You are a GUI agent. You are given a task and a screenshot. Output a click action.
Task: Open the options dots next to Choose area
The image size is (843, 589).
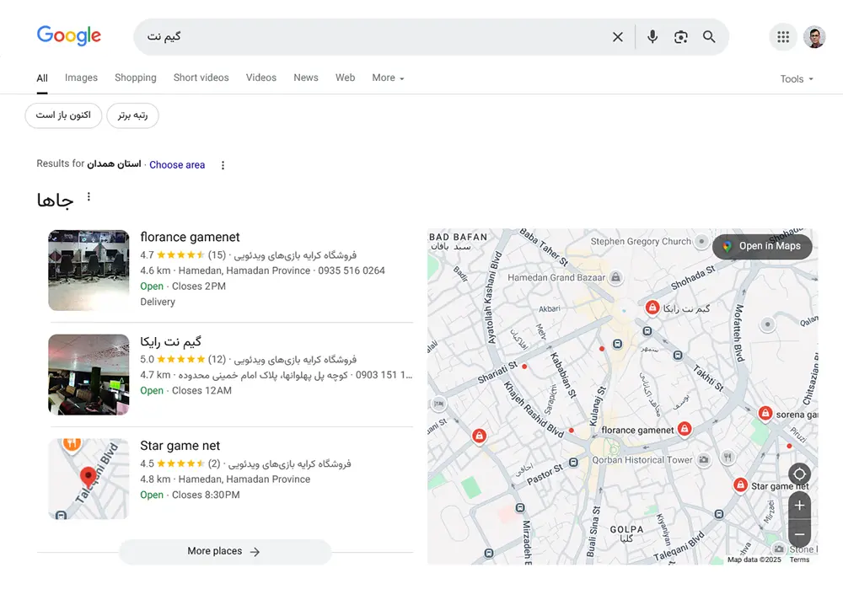tap(223, 165)
